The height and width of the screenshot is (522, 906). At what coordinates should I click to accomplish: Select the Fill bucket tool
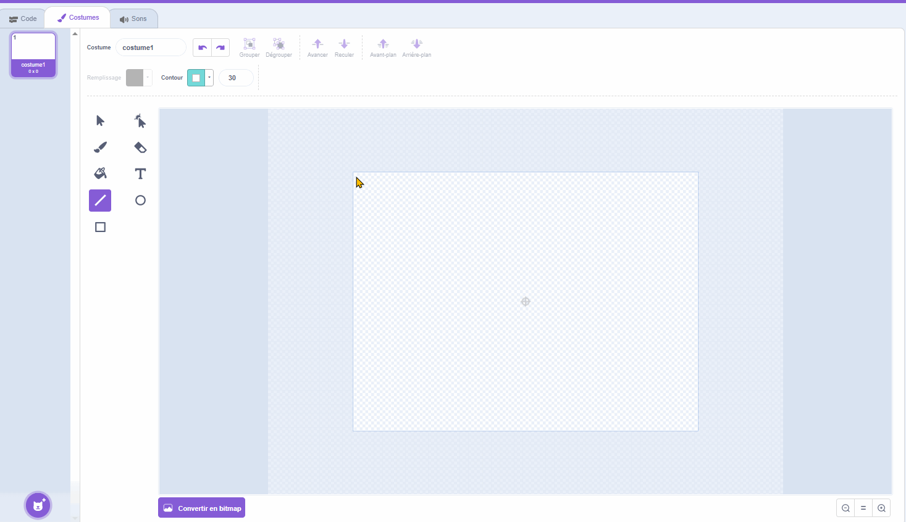click(100, 173)
